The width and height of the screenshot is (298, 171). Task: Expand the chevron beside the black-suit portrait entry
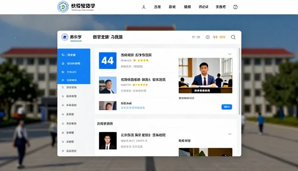click(230, 134)
